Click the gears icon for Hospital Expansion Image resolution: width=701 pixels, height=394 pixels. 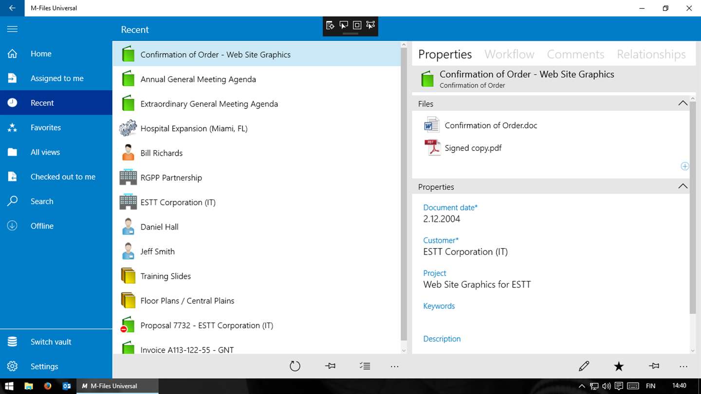(128, 128)
